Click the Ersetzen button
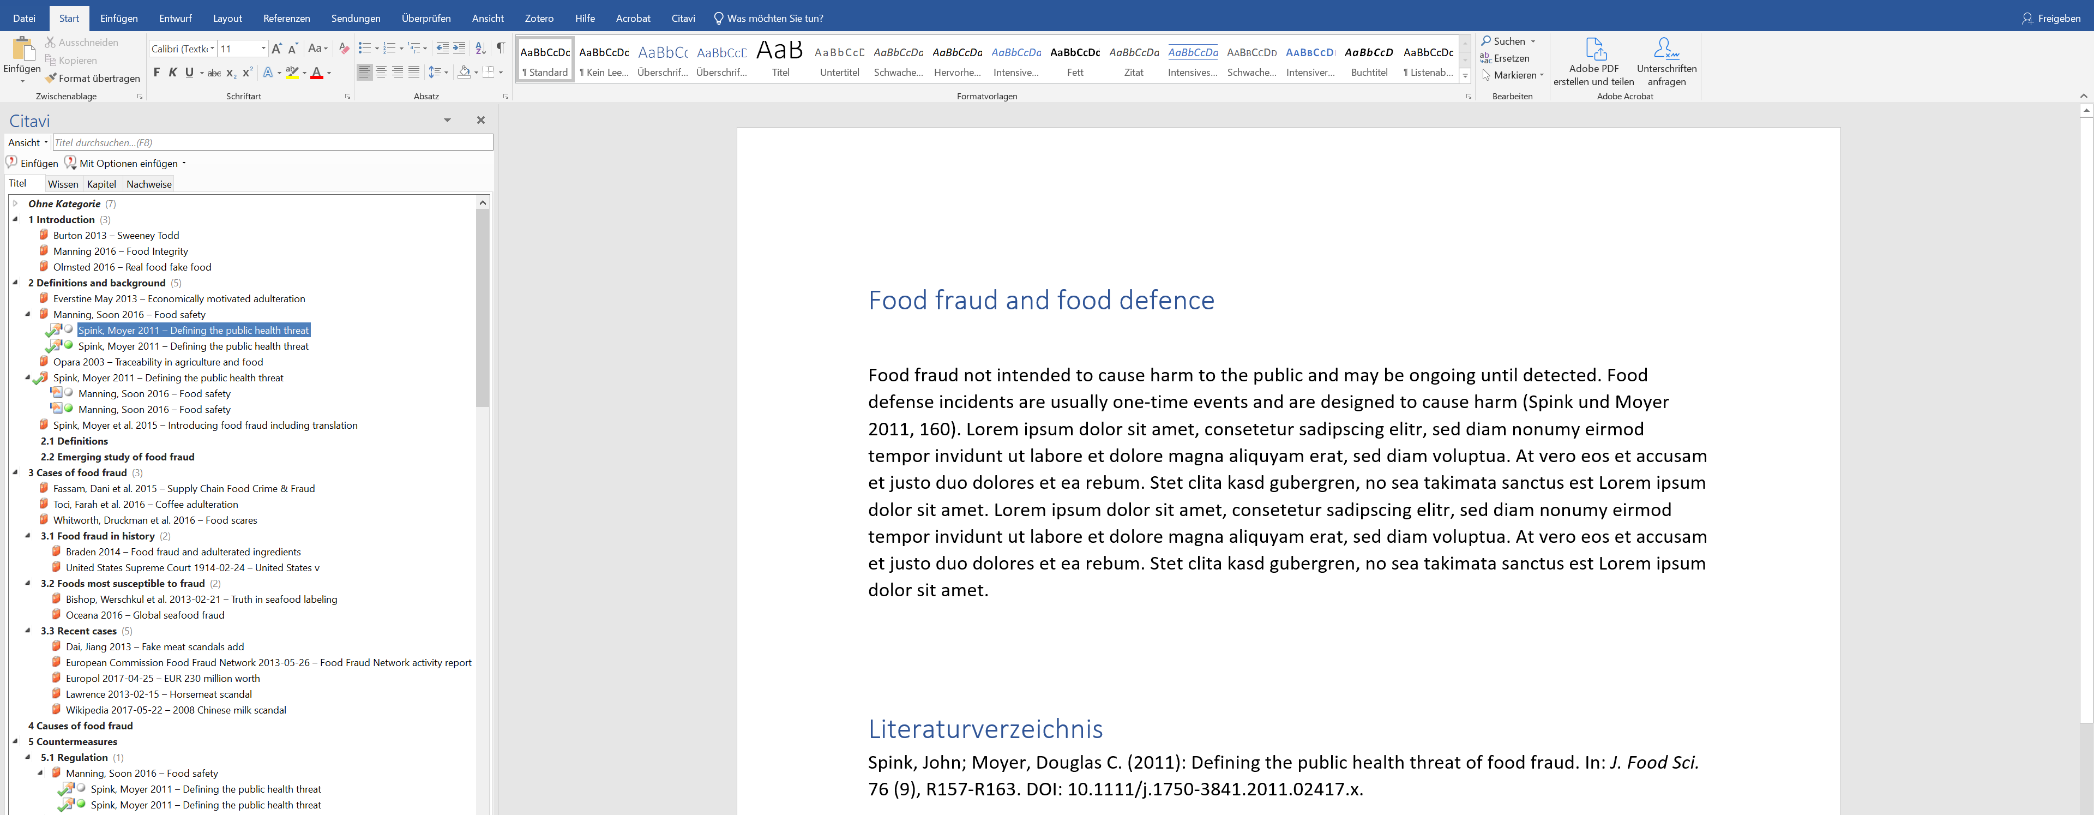The height and width of the screenshot is (815, 2094). pos(1505,58)
